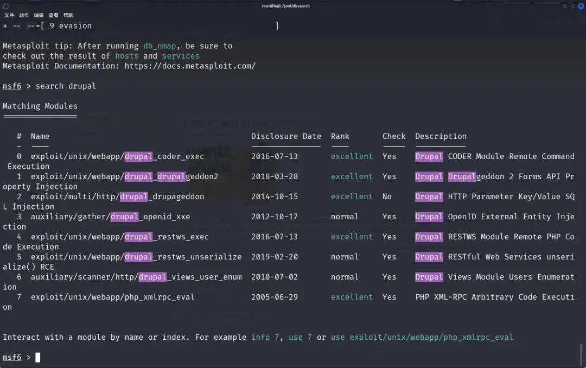Click the '9 evasion' banner text
This screenshot has width=586, height=368.
click(x=71, y=26)
